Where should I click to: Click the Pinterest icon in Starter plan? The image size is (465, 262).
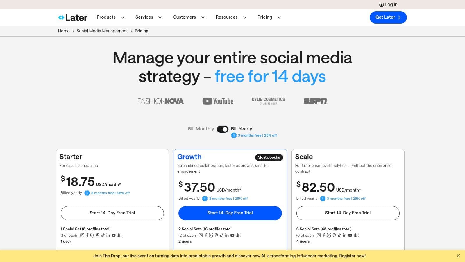point(98,235)
